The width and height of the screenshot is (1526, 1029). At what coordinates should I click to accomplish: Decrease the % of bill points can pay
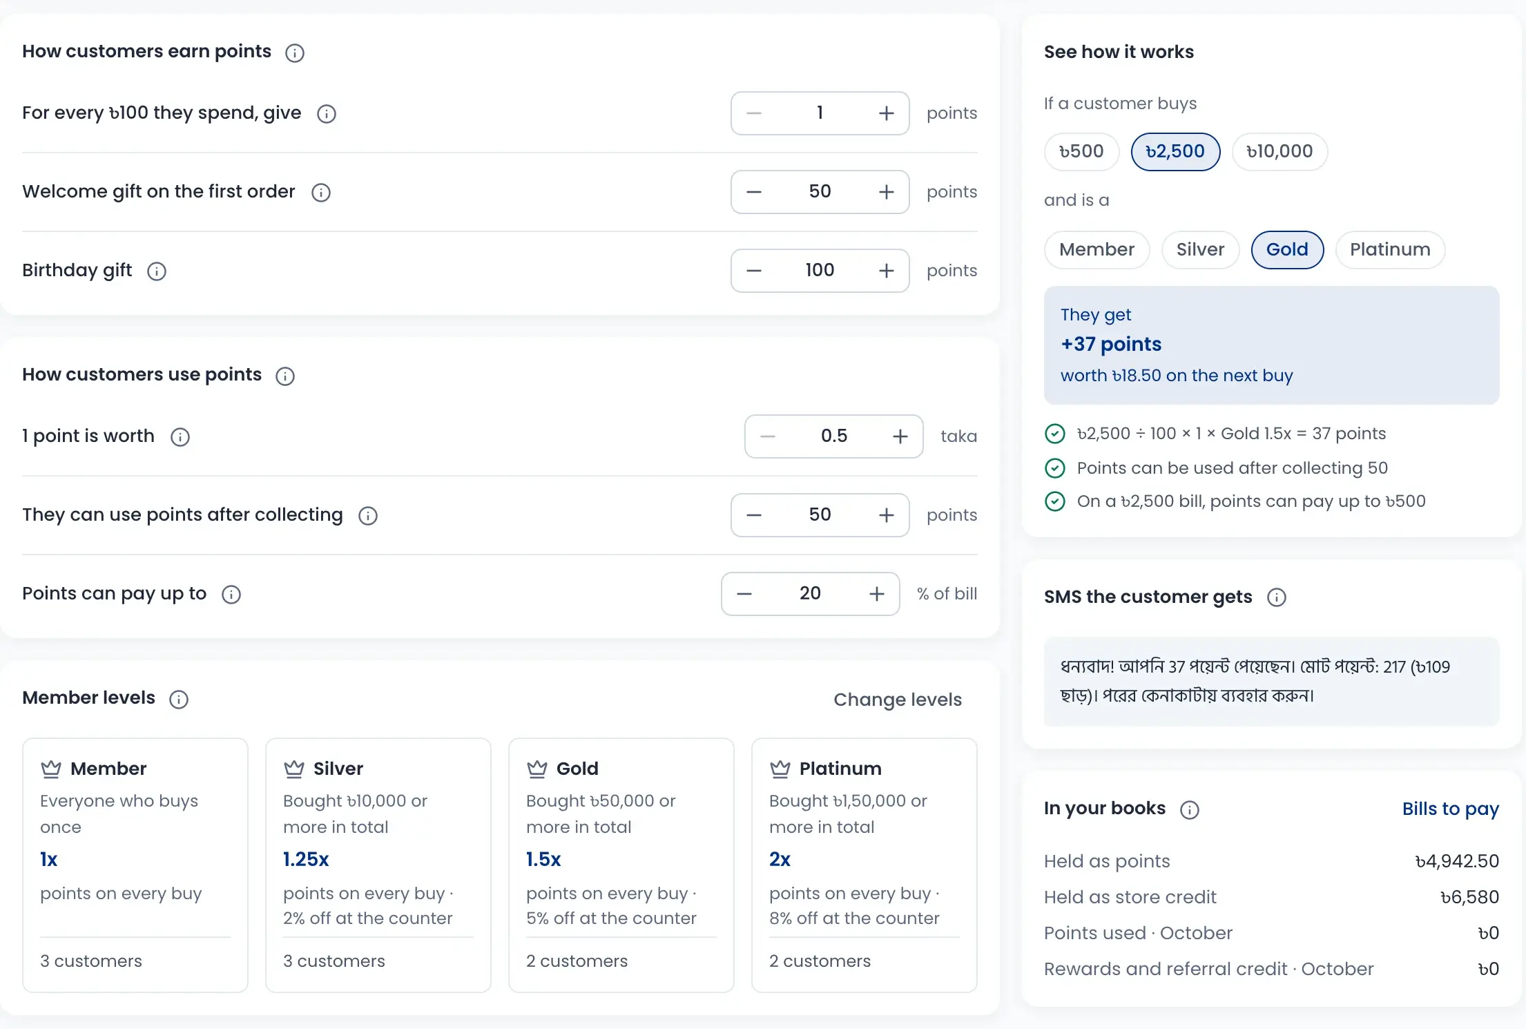tap(744, 594)
